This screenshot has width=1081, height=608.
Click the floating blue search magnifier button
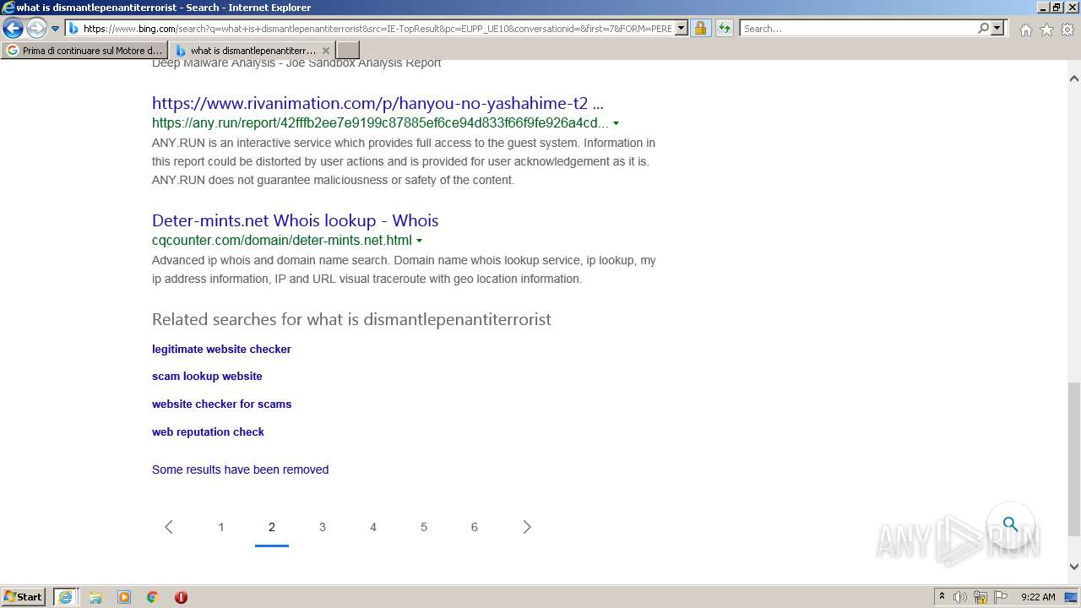1011,524
